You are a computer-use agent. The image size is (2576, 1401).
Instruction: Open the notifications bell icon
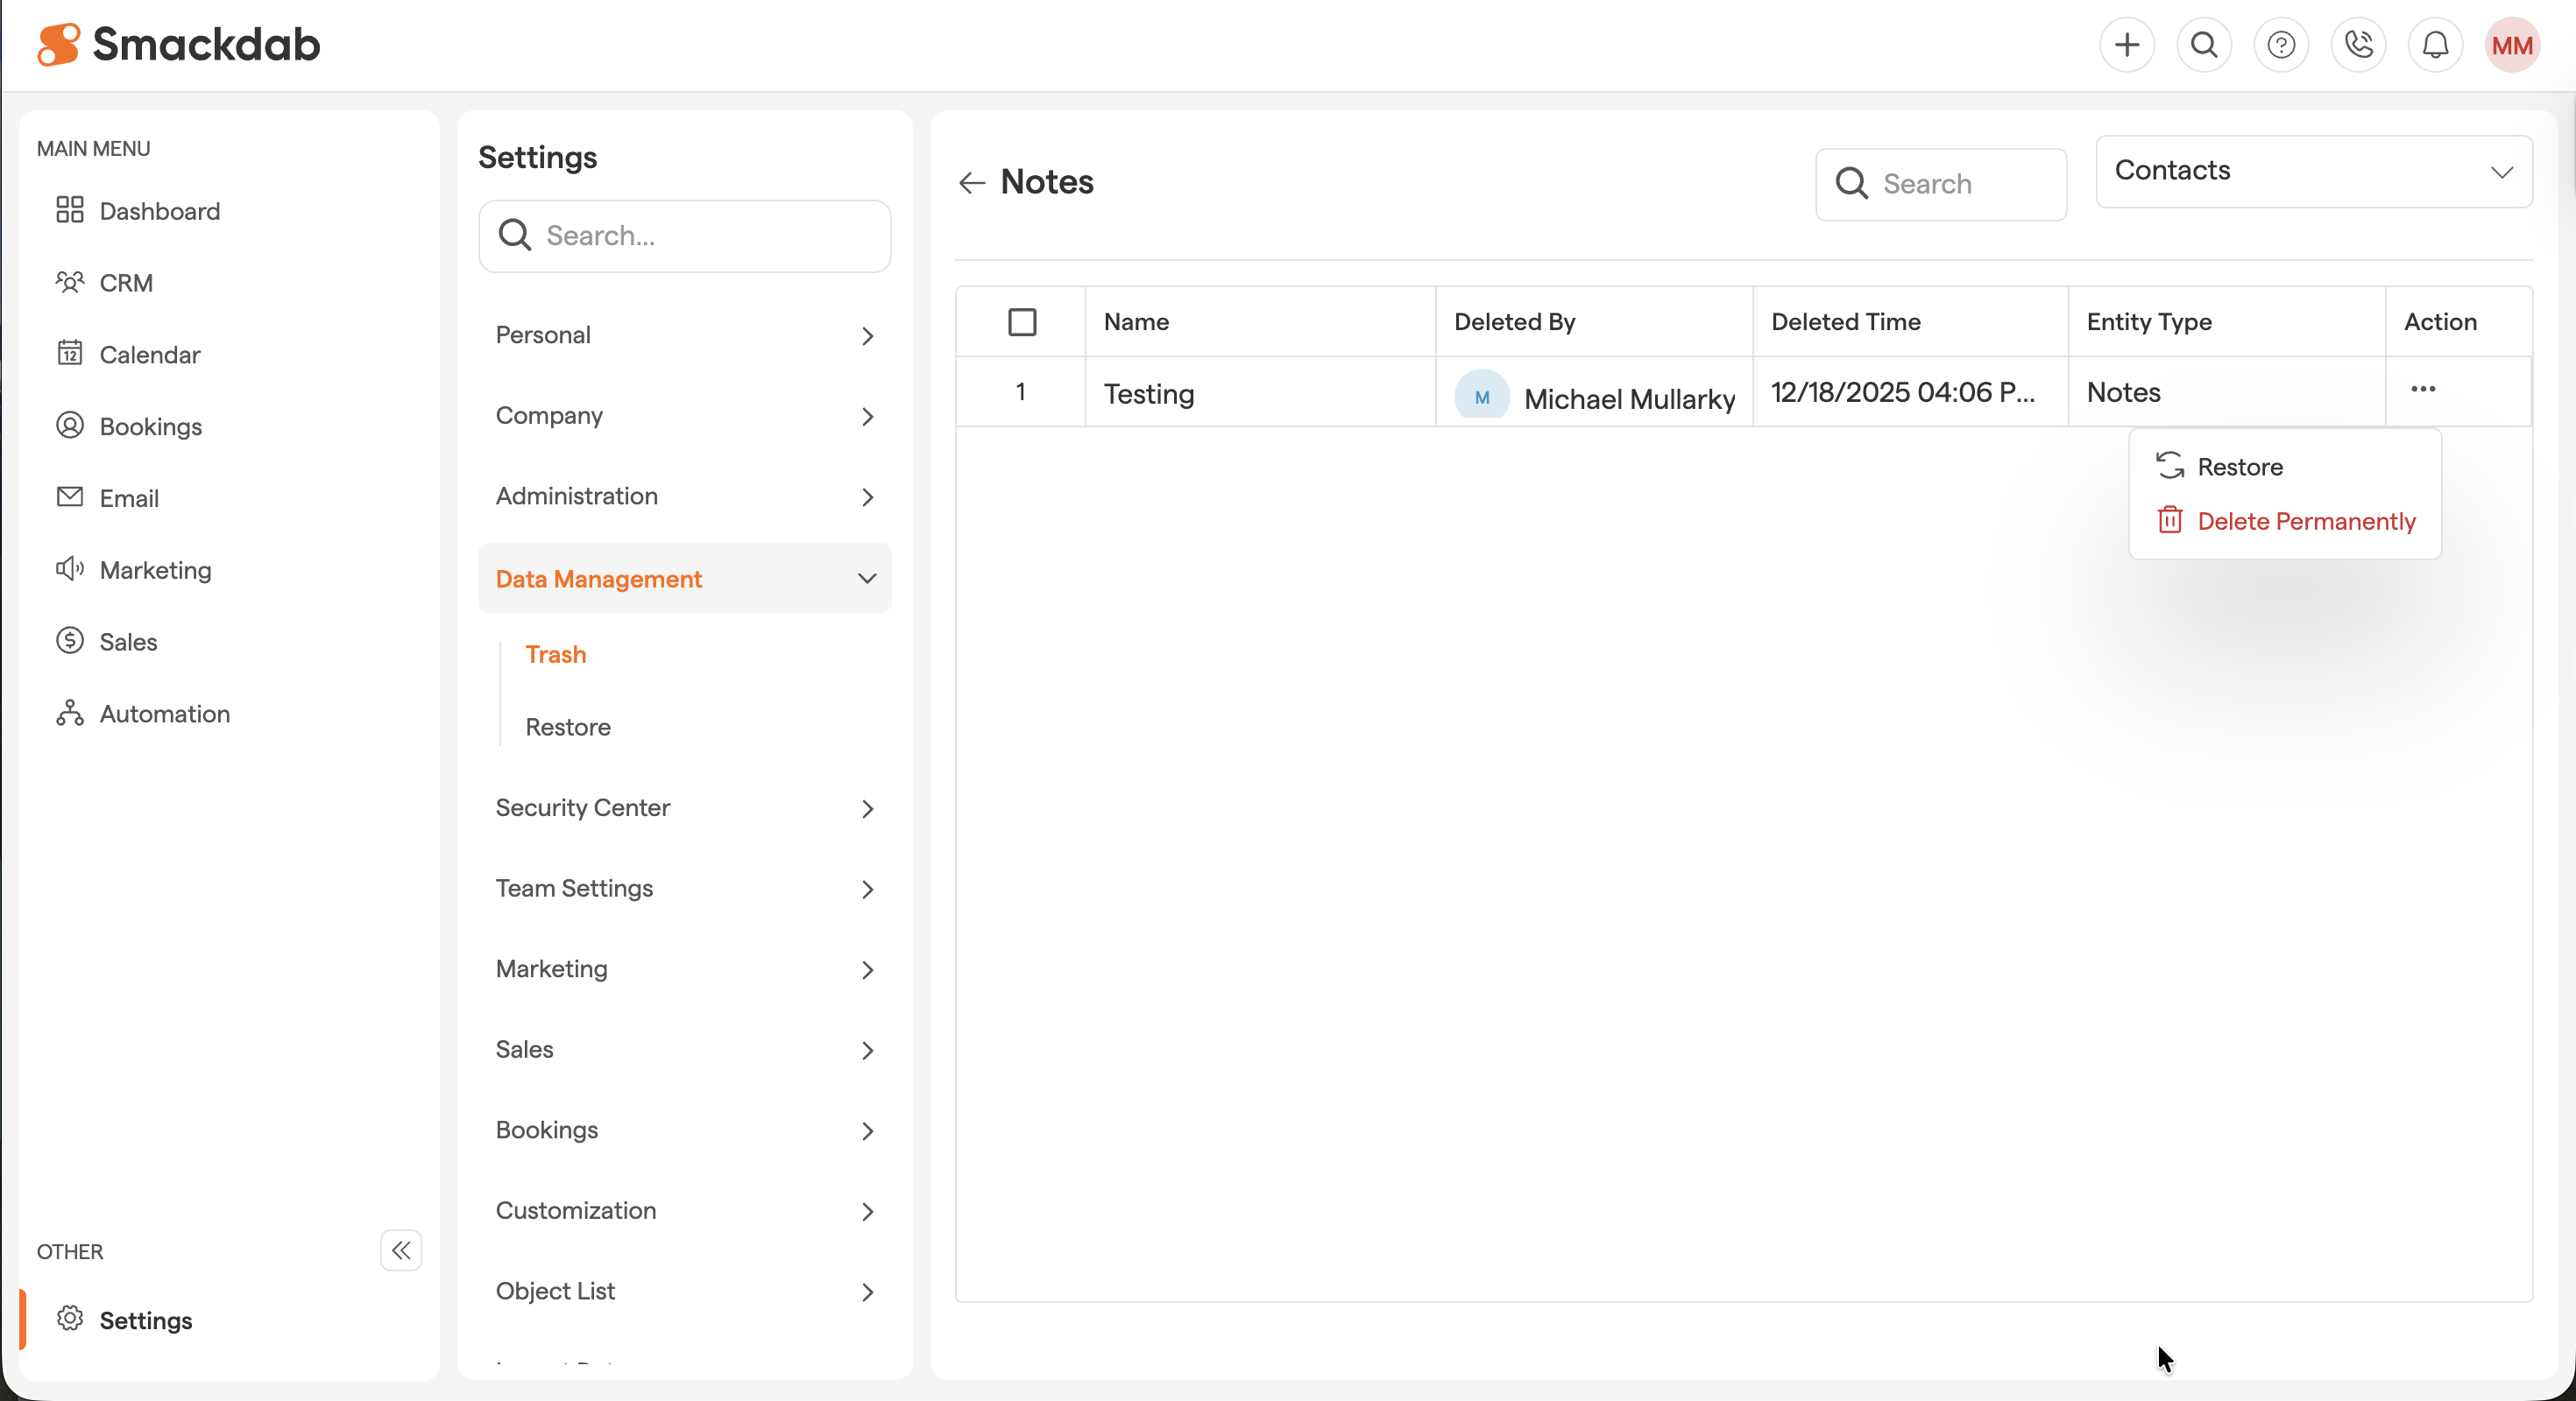click(2435, 45)
